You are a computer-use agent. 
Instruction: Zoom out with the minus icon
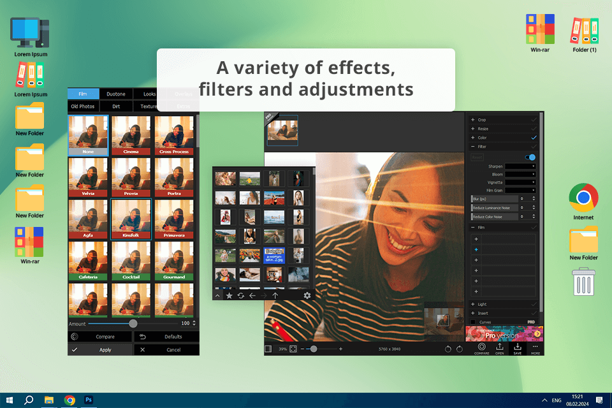(302, 349)
